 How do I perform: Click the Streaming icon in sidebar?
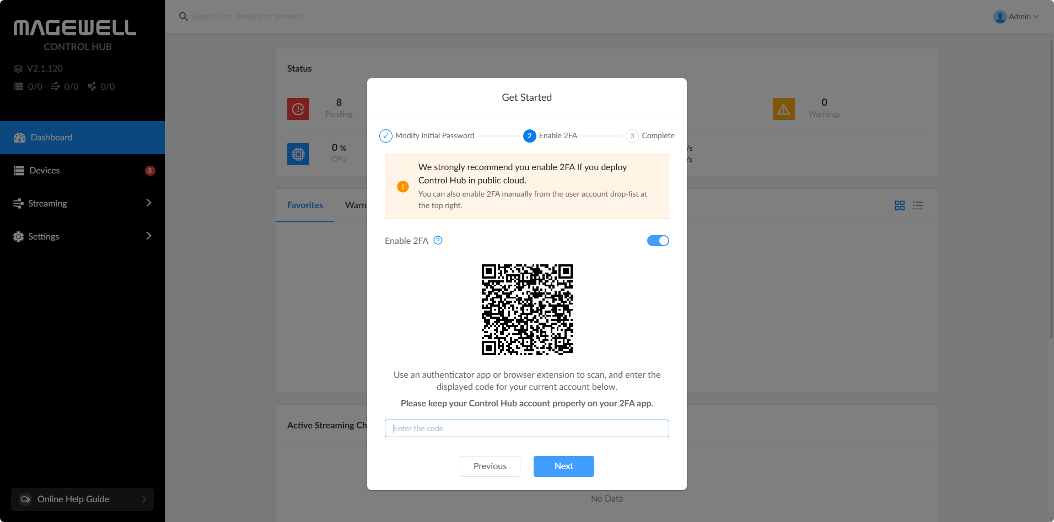[18, 204]
